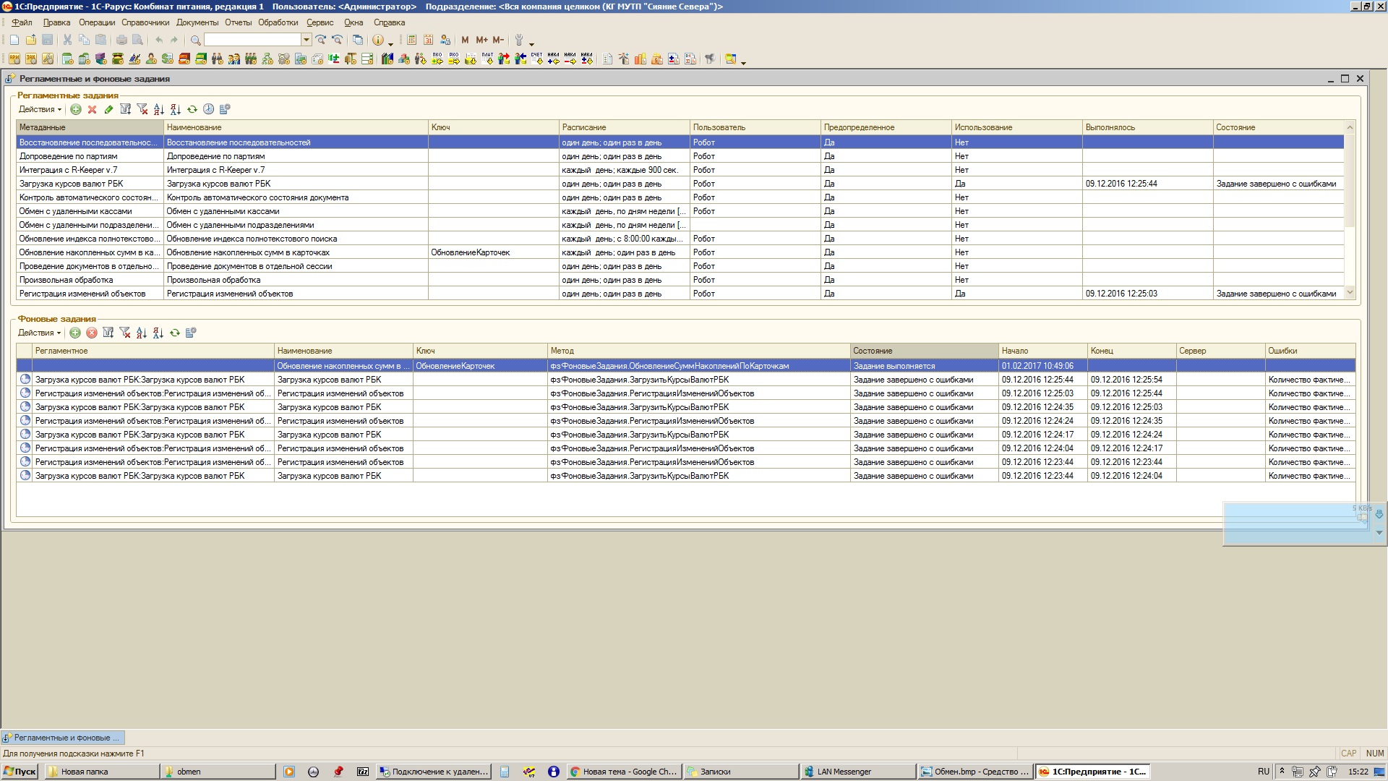Select Допроведение по партиям row

(680, 156)
